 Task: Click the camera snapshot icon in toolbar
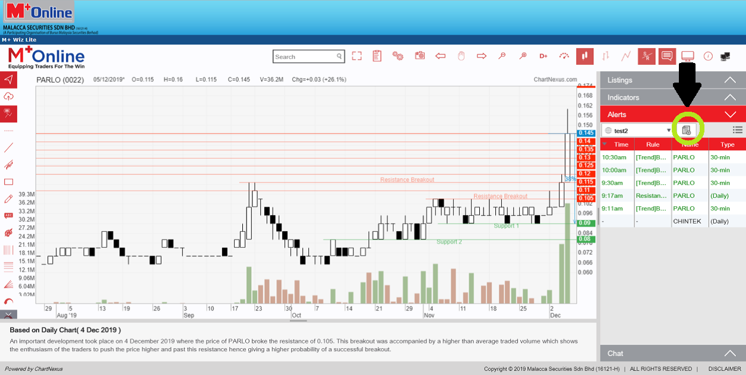pyautogui.click(x=420, y=56)
